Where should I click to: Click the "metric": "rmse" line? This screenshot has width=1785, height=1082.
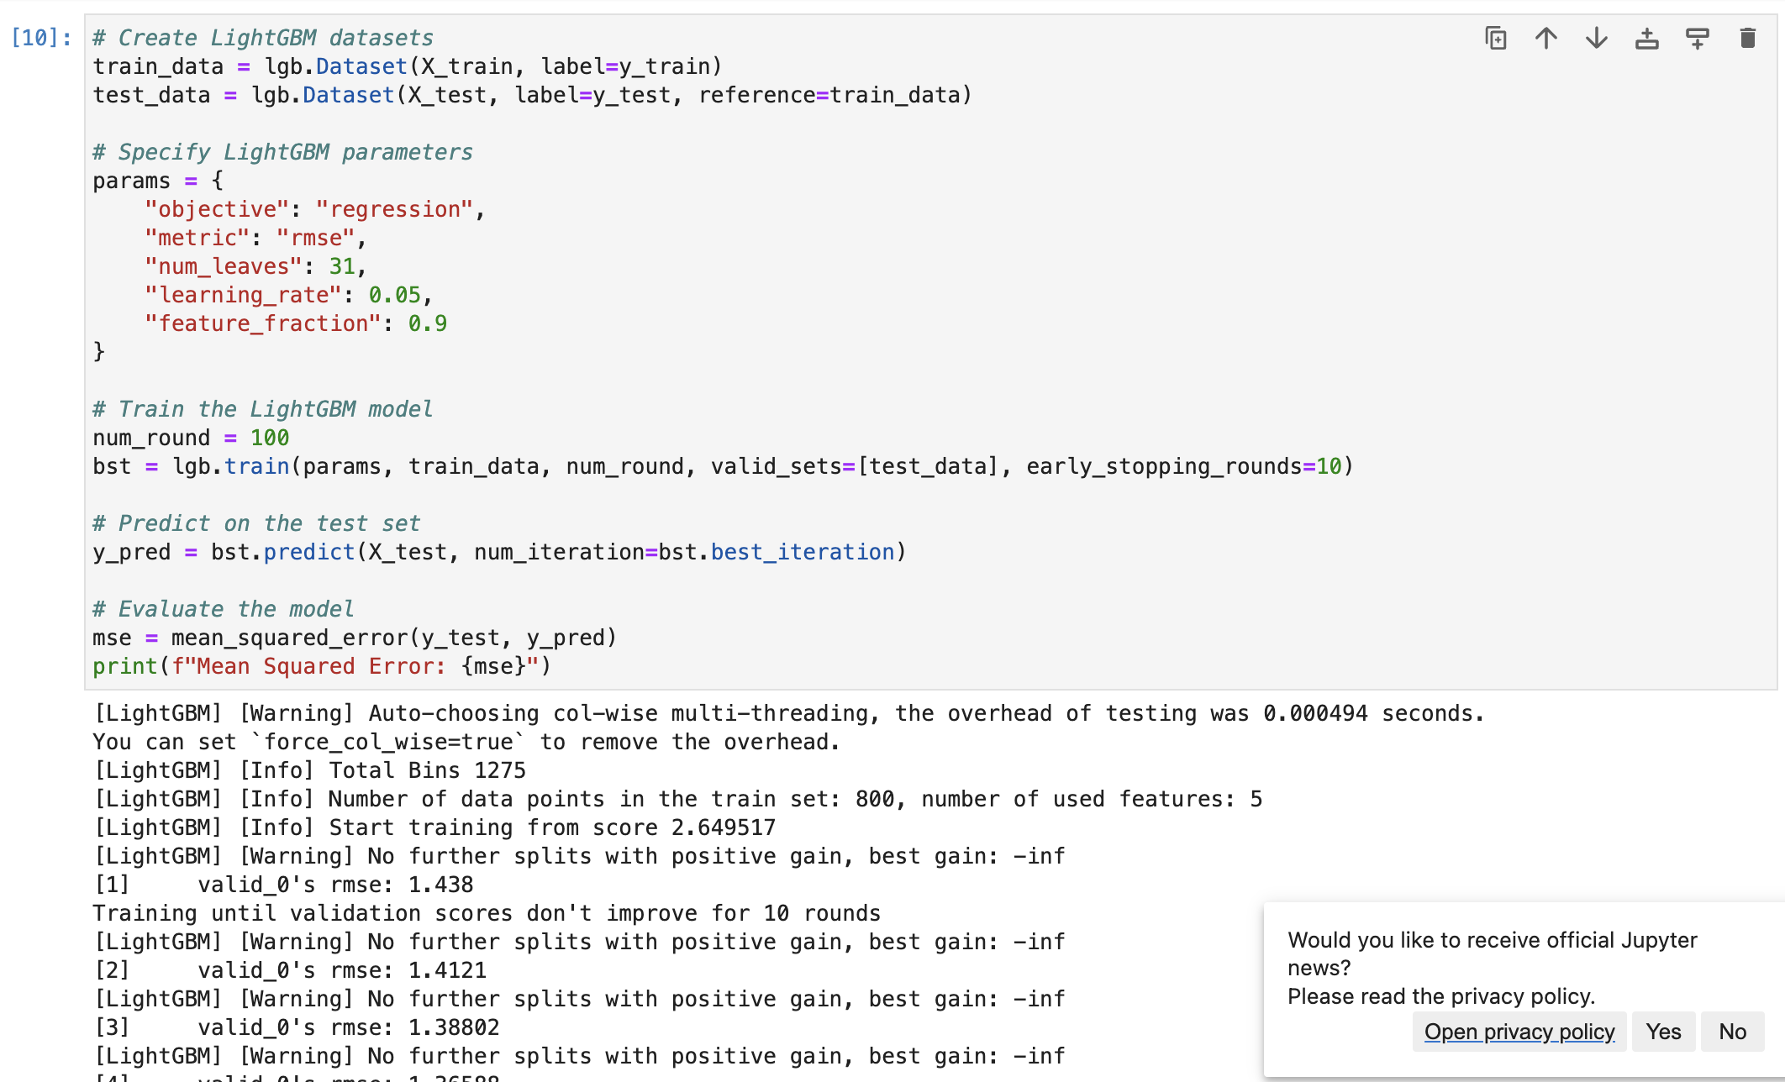click(x=256, y=238)
